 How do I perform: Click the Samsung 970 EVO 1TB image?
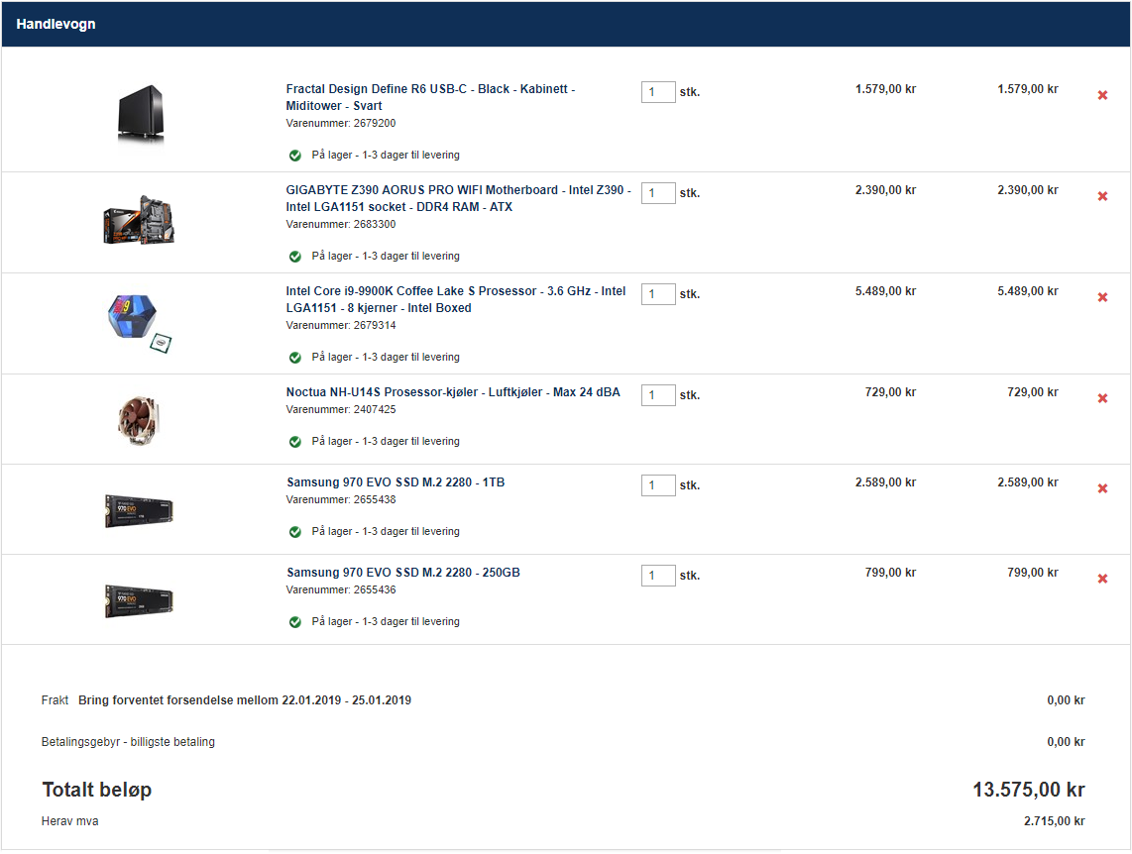pos(139,510)
